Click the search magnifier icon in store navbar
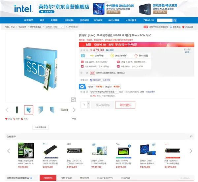The image size is (198, 182). (x=175, y=20)
